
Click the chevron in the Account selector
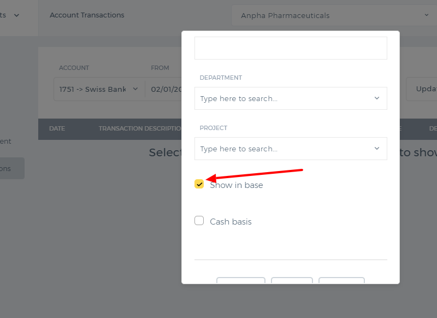click(135, 89)
